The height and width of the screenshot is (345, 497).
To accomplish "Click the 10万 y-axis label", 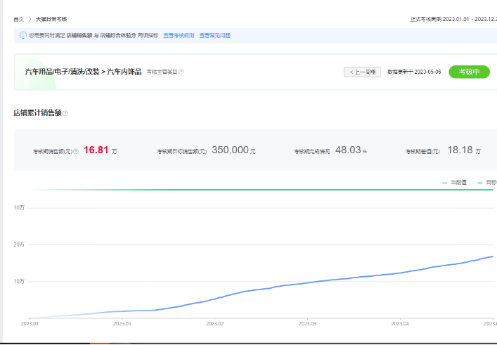I will pos(19,281).
